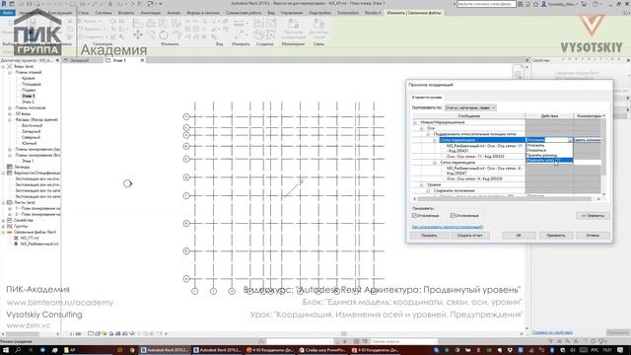The image size is (631, 355).
Task: Click Windows Start button in taskbar
Action: (6, 350)
